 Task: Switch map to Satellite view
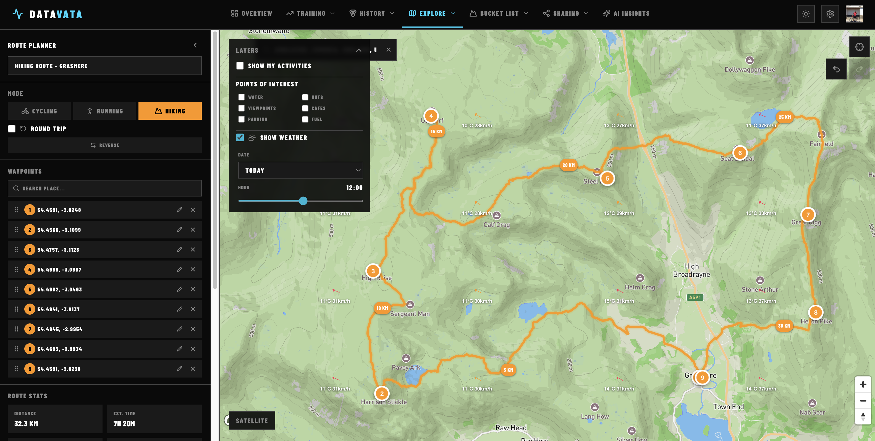click(252, 421)
